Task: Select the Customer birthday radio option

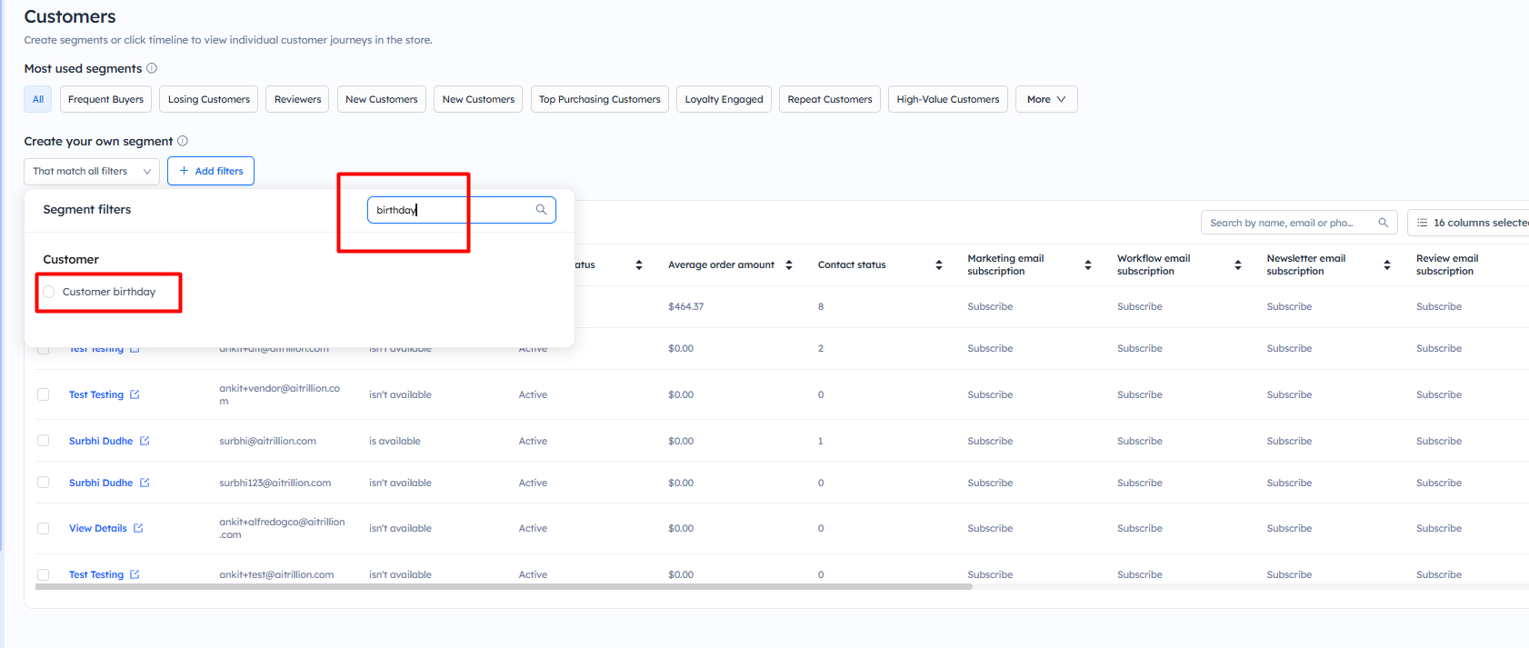Action: pos(49,292)
